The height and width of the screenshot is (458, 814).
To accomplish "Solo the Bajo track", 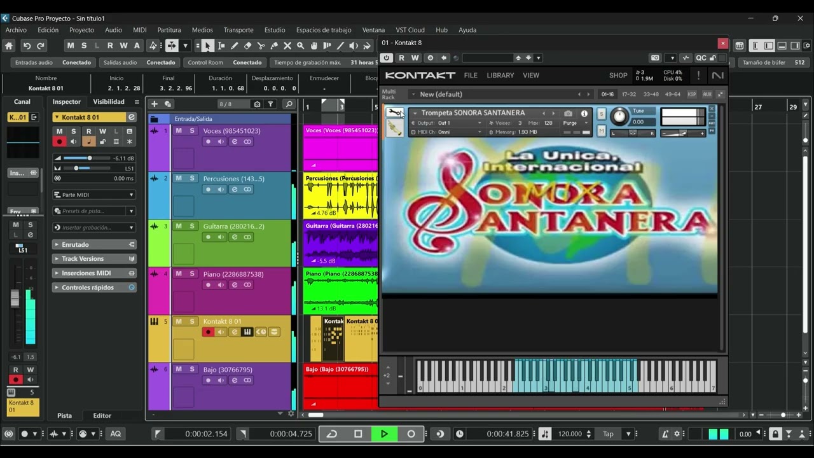I will (x=193, y=370).
